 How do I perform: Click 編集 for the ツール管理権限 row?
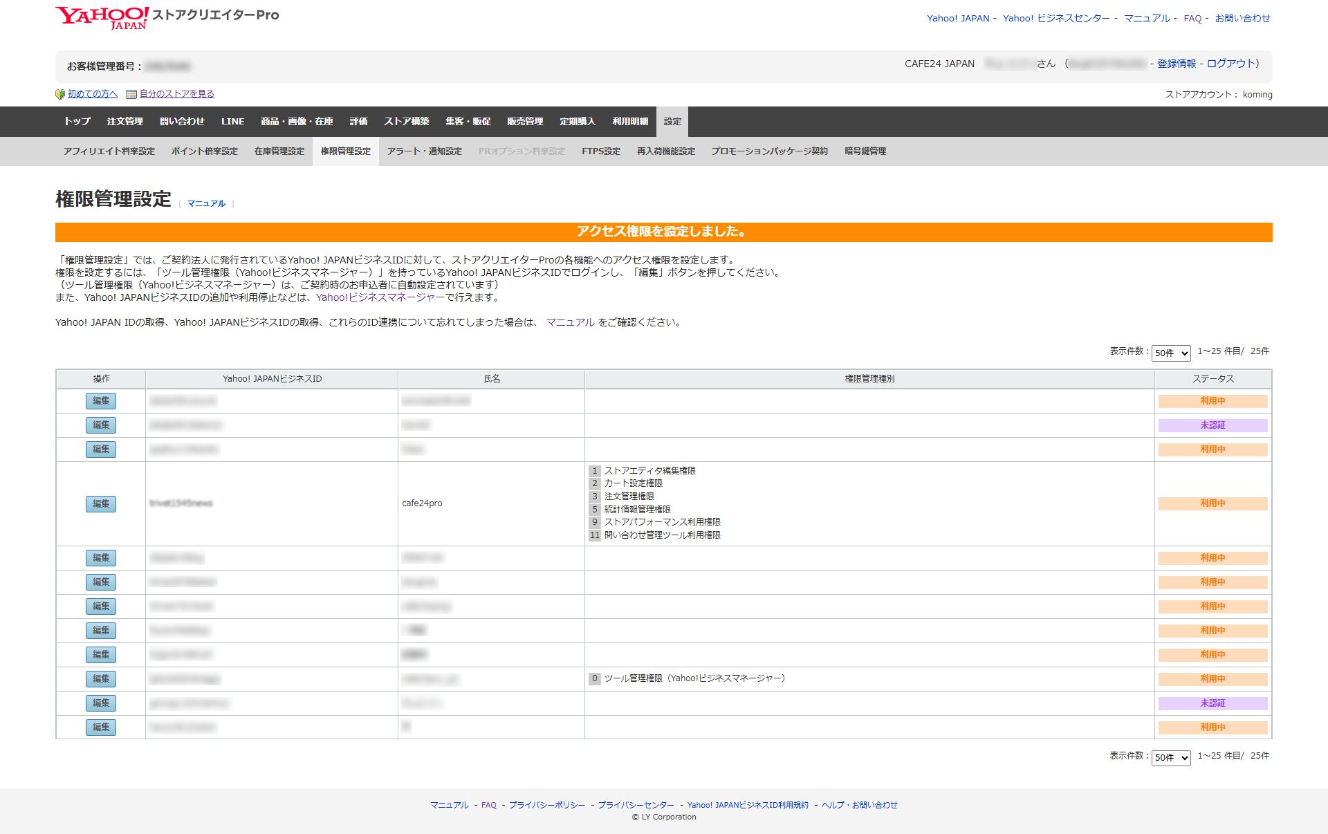101,678
